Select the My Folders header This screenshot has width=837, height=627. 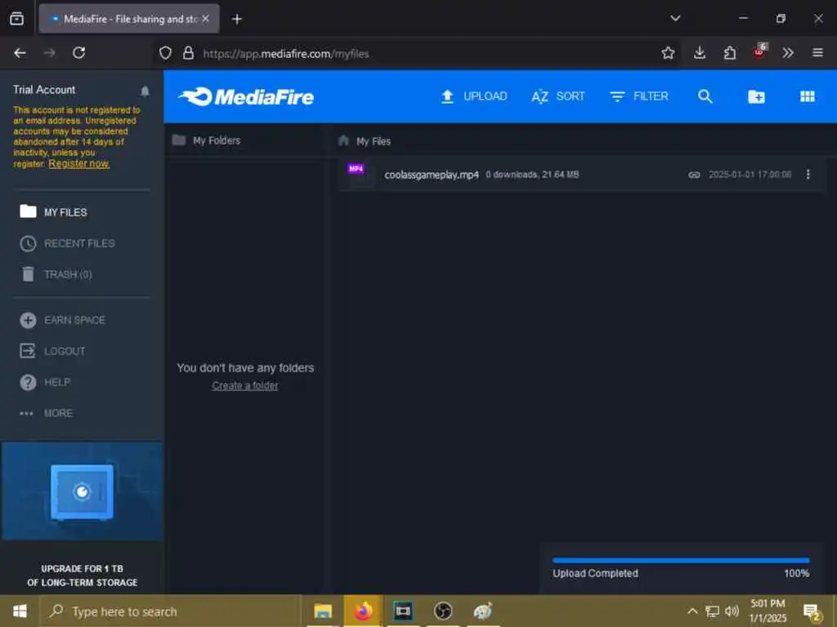(207, 140)
